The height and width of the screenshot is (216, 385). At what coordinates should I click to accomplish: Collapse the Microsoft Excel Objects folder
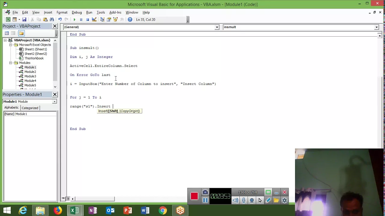11,45
